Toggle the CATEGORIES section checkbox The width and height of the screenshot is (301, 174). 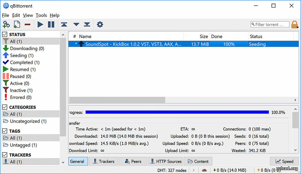(x=5, y=107)
